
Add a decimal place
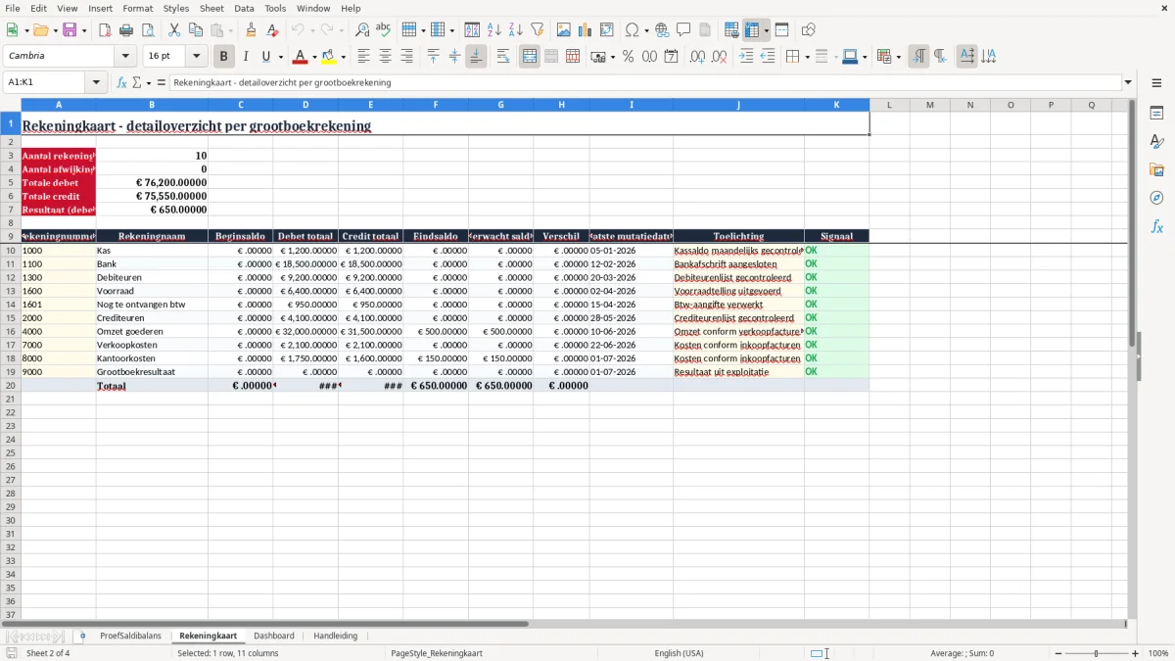click(x=698, y=57)
